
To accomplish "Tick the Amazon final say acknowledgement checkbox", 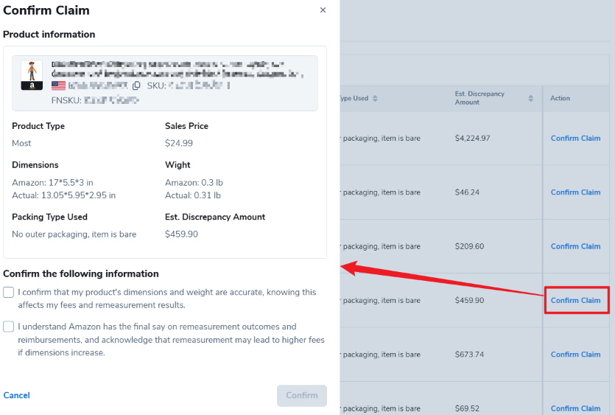I will point(9,327).
